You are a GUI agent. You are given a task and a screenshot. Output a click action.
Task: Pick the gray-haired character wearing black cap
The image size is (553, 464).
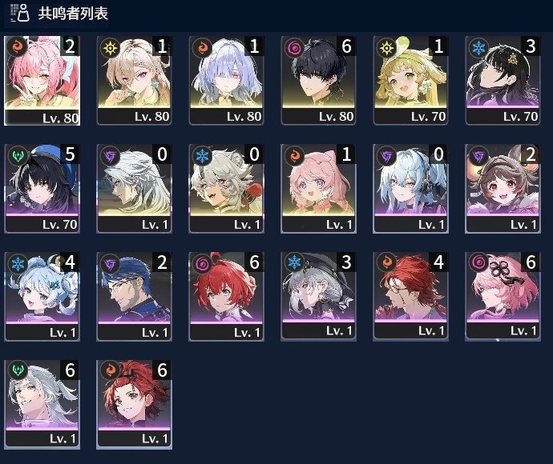[x=318, y=297]
